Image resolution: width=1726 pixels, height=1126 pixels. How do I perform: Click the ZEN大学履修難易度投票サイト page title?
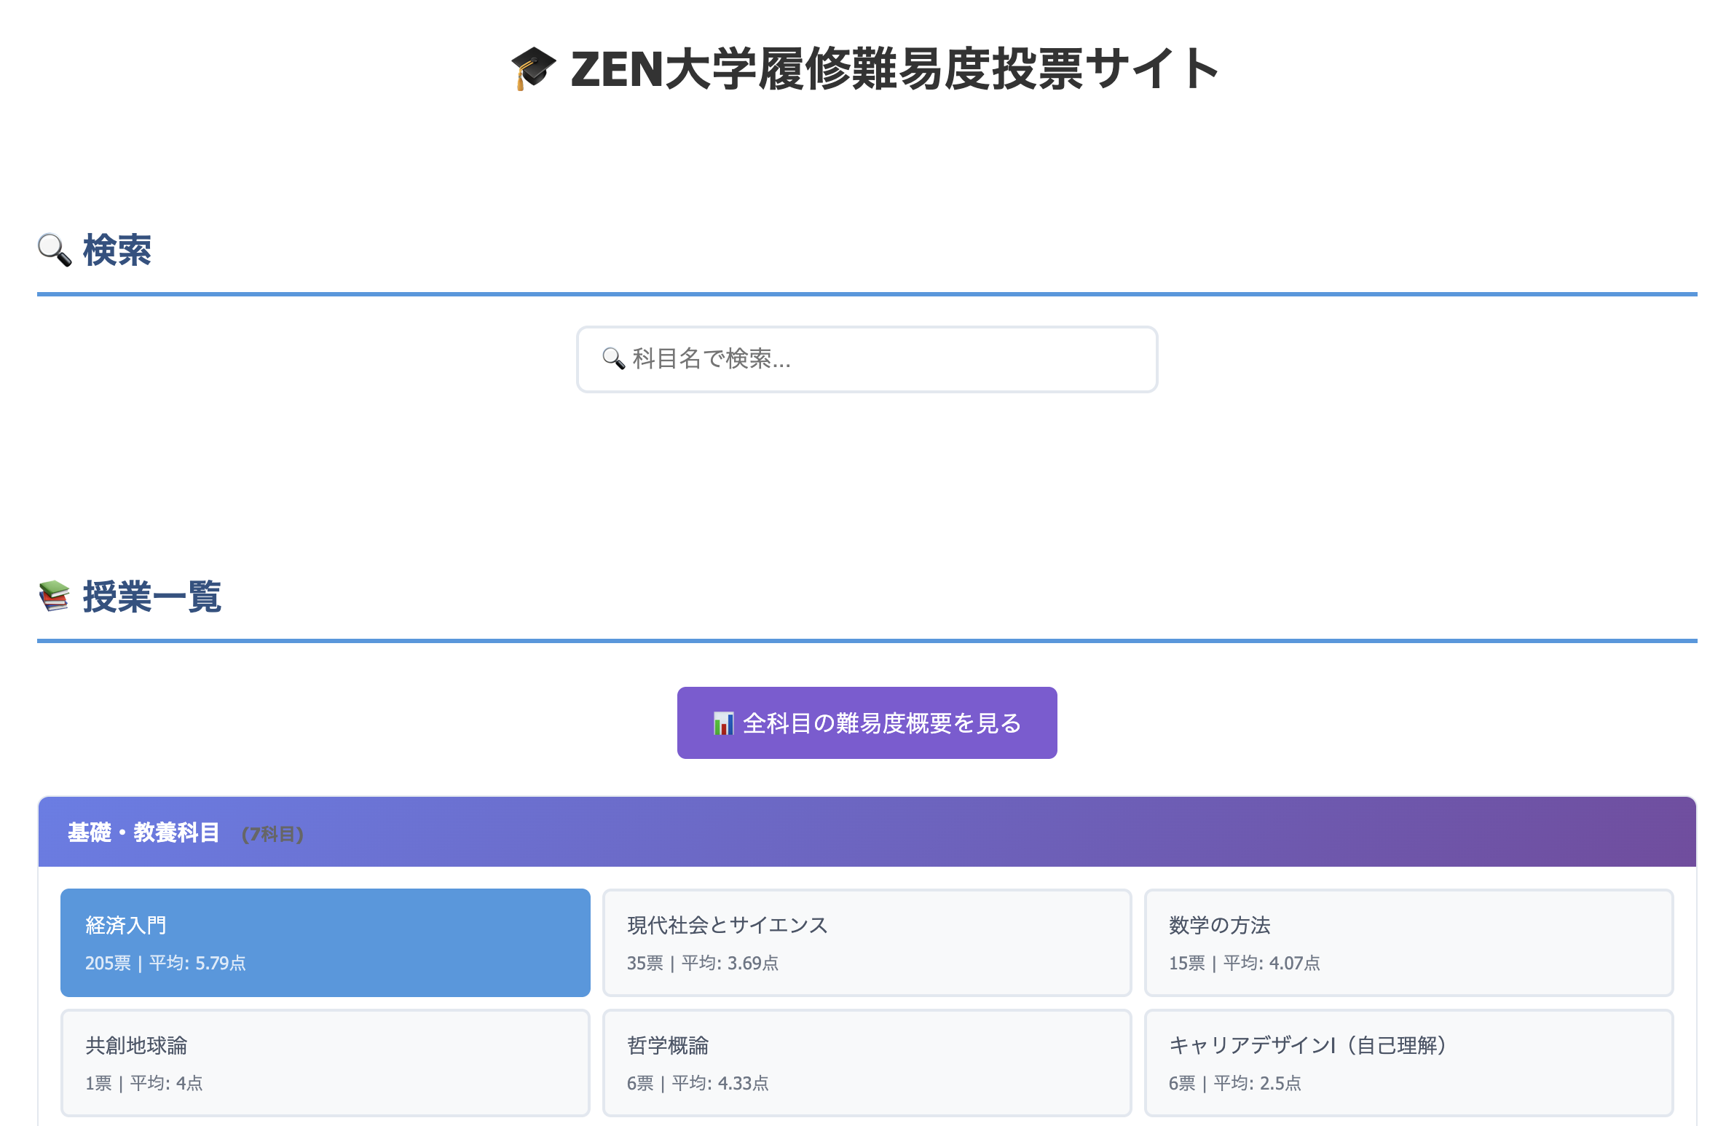point(894,68)
